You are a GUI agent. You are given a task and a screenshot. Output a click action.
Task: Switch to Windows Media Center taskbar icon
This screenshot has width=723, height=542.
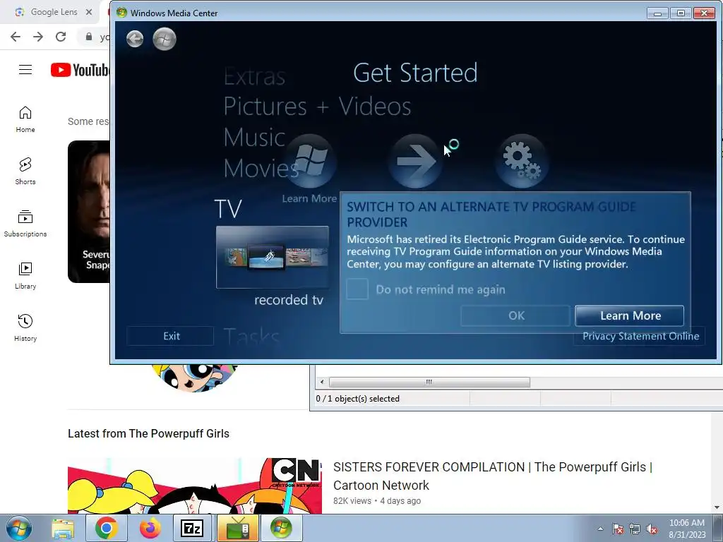281,528
